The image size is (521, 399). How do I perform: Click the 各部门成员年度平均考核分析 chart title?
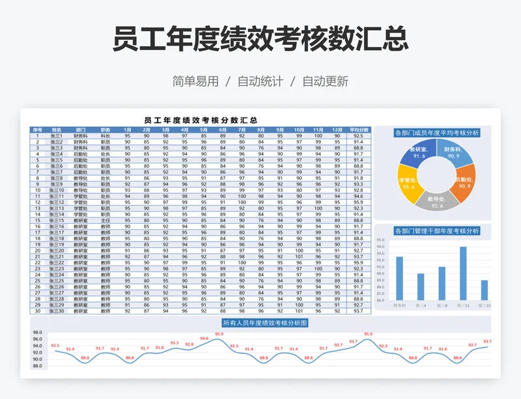click(437, 132)
